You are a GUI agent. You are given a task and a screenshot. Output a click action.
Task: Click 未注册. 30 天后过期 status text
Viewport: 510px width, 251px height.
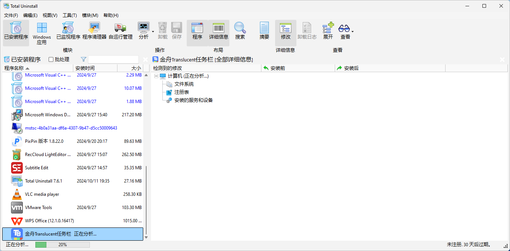[x=469, y=245]
